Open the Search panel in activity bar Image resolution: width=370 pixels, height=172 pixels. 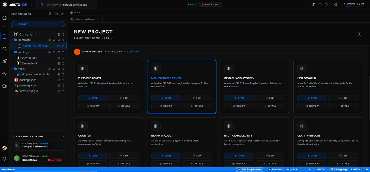4,49
